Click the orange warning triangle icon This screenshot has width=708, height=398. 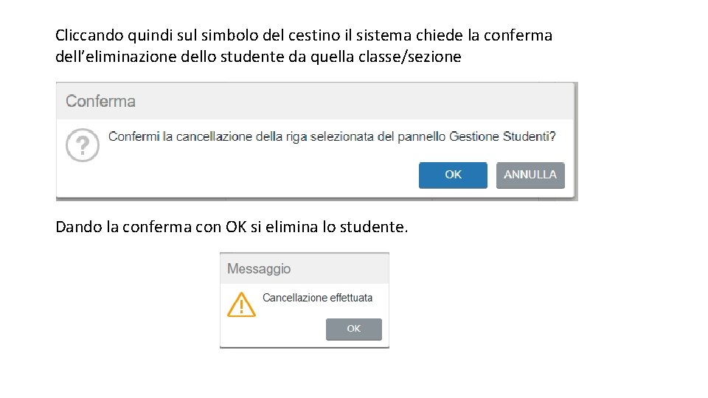pos(241,304)
